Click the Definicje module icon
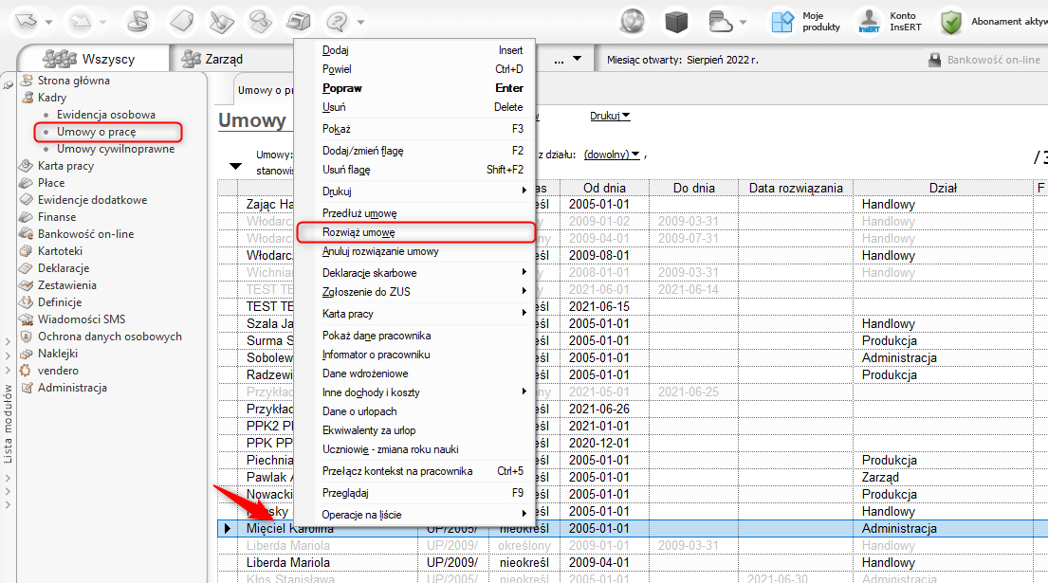The image size is (1048, 583). (x=26, y=301)
